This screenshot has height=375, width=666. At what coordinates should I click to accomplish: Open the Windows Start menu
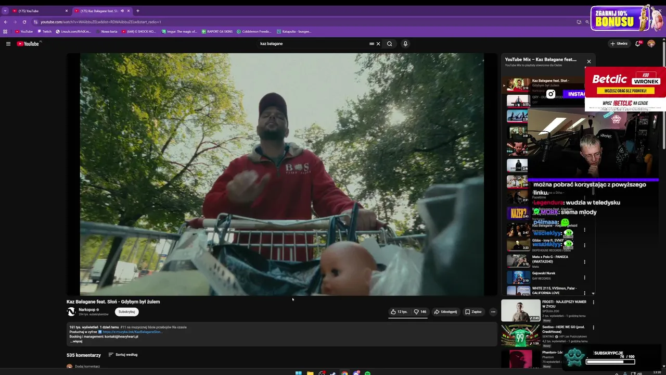coord(298,373)
